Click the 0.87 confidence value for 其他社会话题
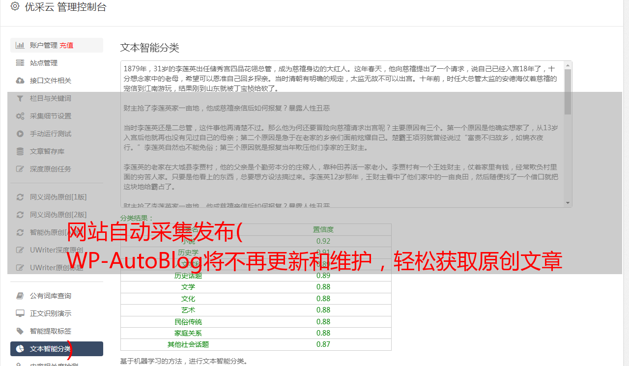This screenshot has width=629, height=366. [323, 344]
